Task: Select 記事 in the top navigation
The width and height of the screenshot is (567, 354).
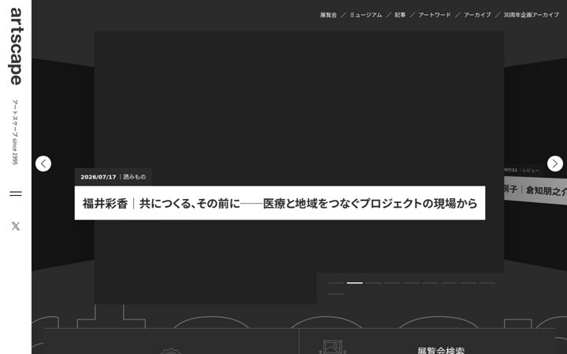Action: [400, 15]
